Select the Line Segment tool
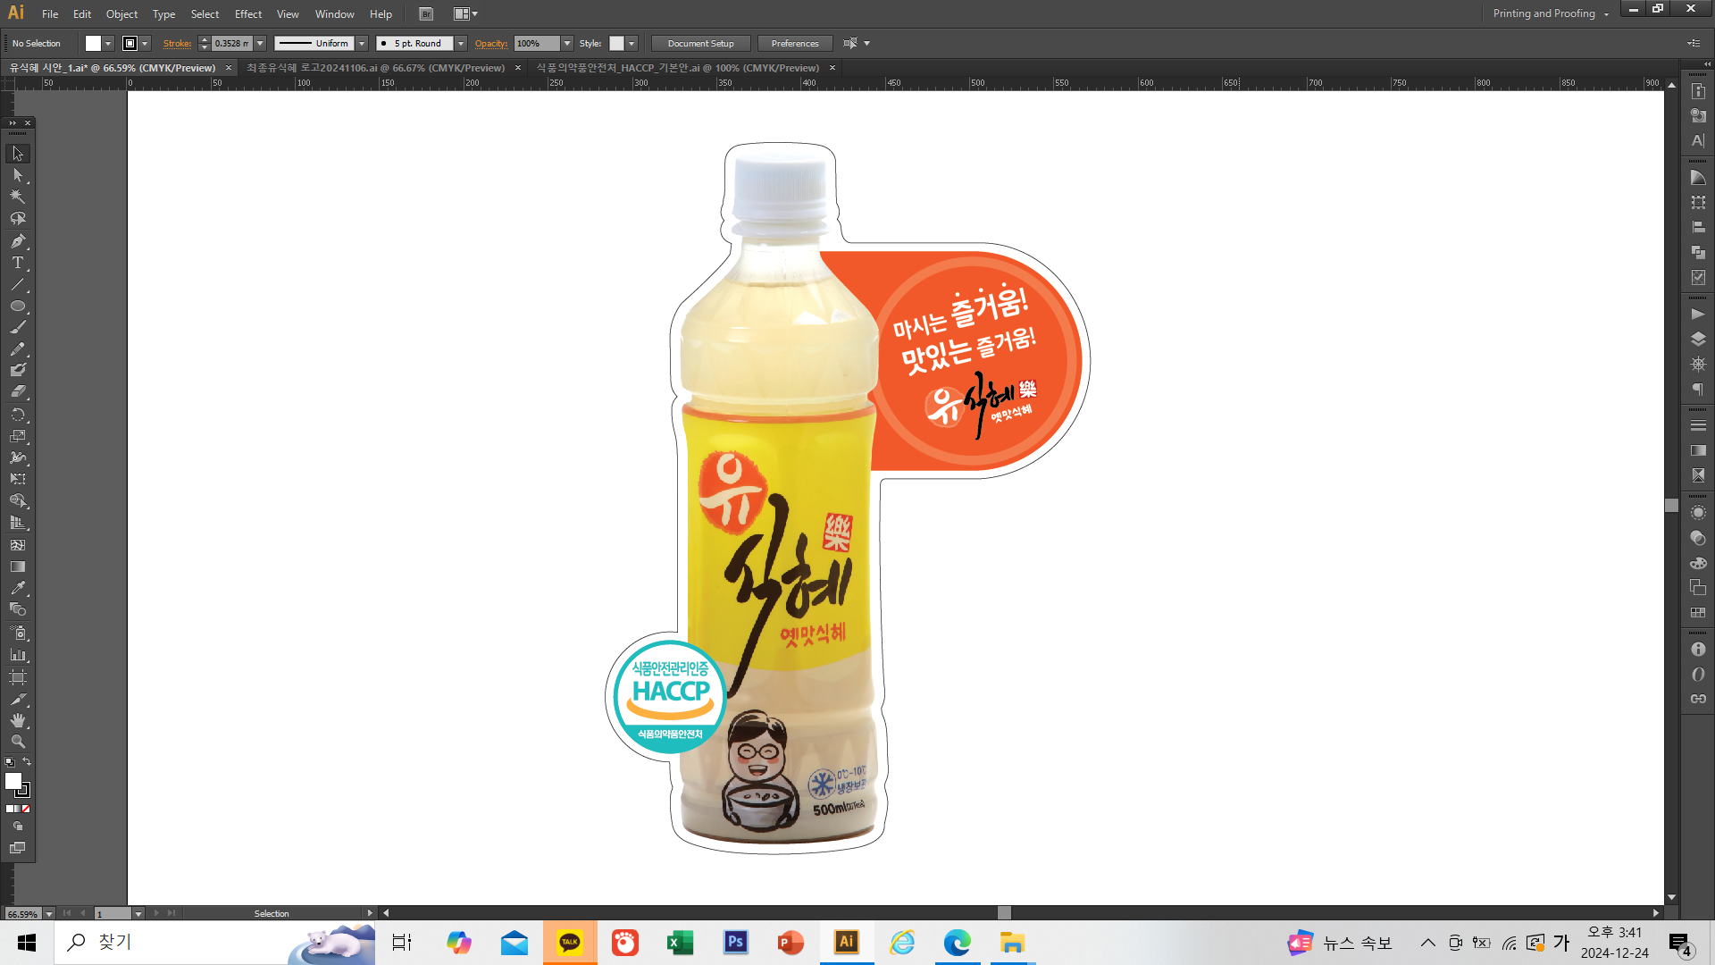Viewport: 1715px width, 965px height. [x=18, y=285]
